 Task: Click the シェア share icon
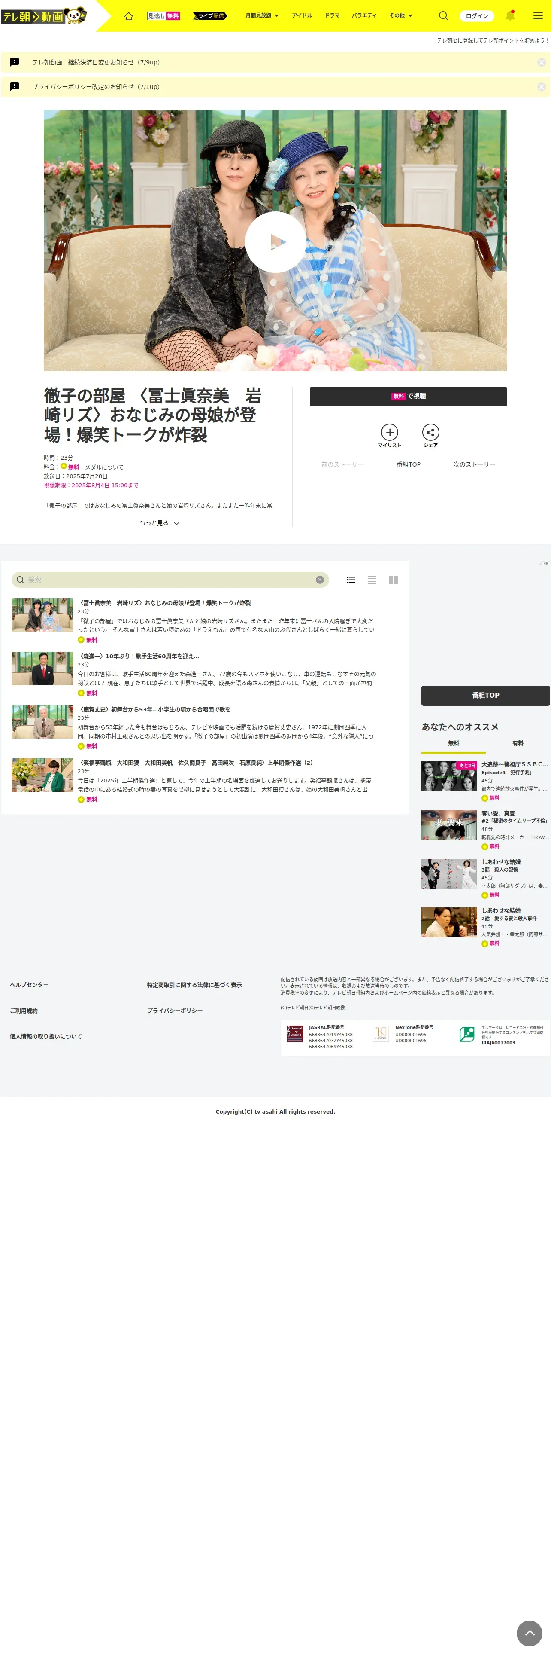pos(430,436)
